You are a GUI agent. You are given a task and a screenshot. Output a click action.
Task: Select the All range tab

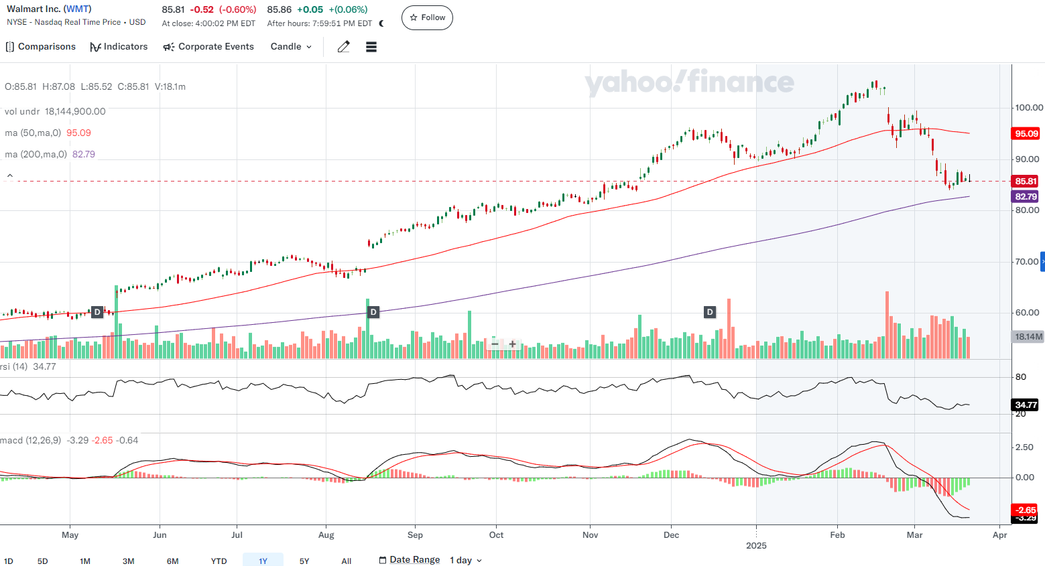click(x=347, y=561)
